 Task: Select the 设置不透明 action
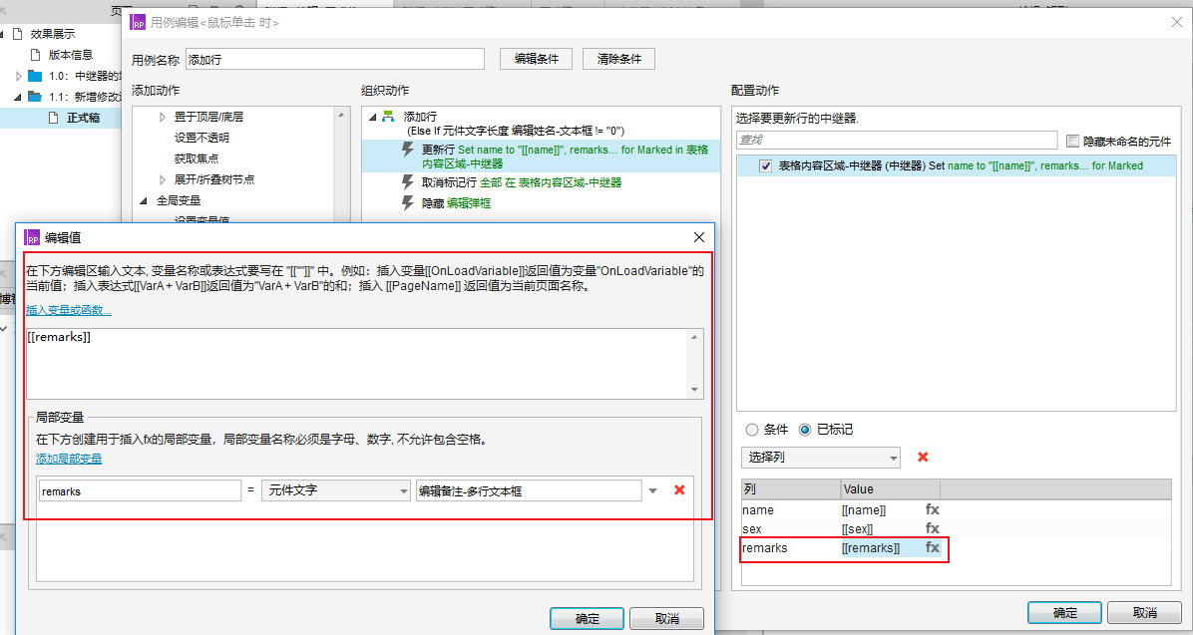[x=201, y=138]
